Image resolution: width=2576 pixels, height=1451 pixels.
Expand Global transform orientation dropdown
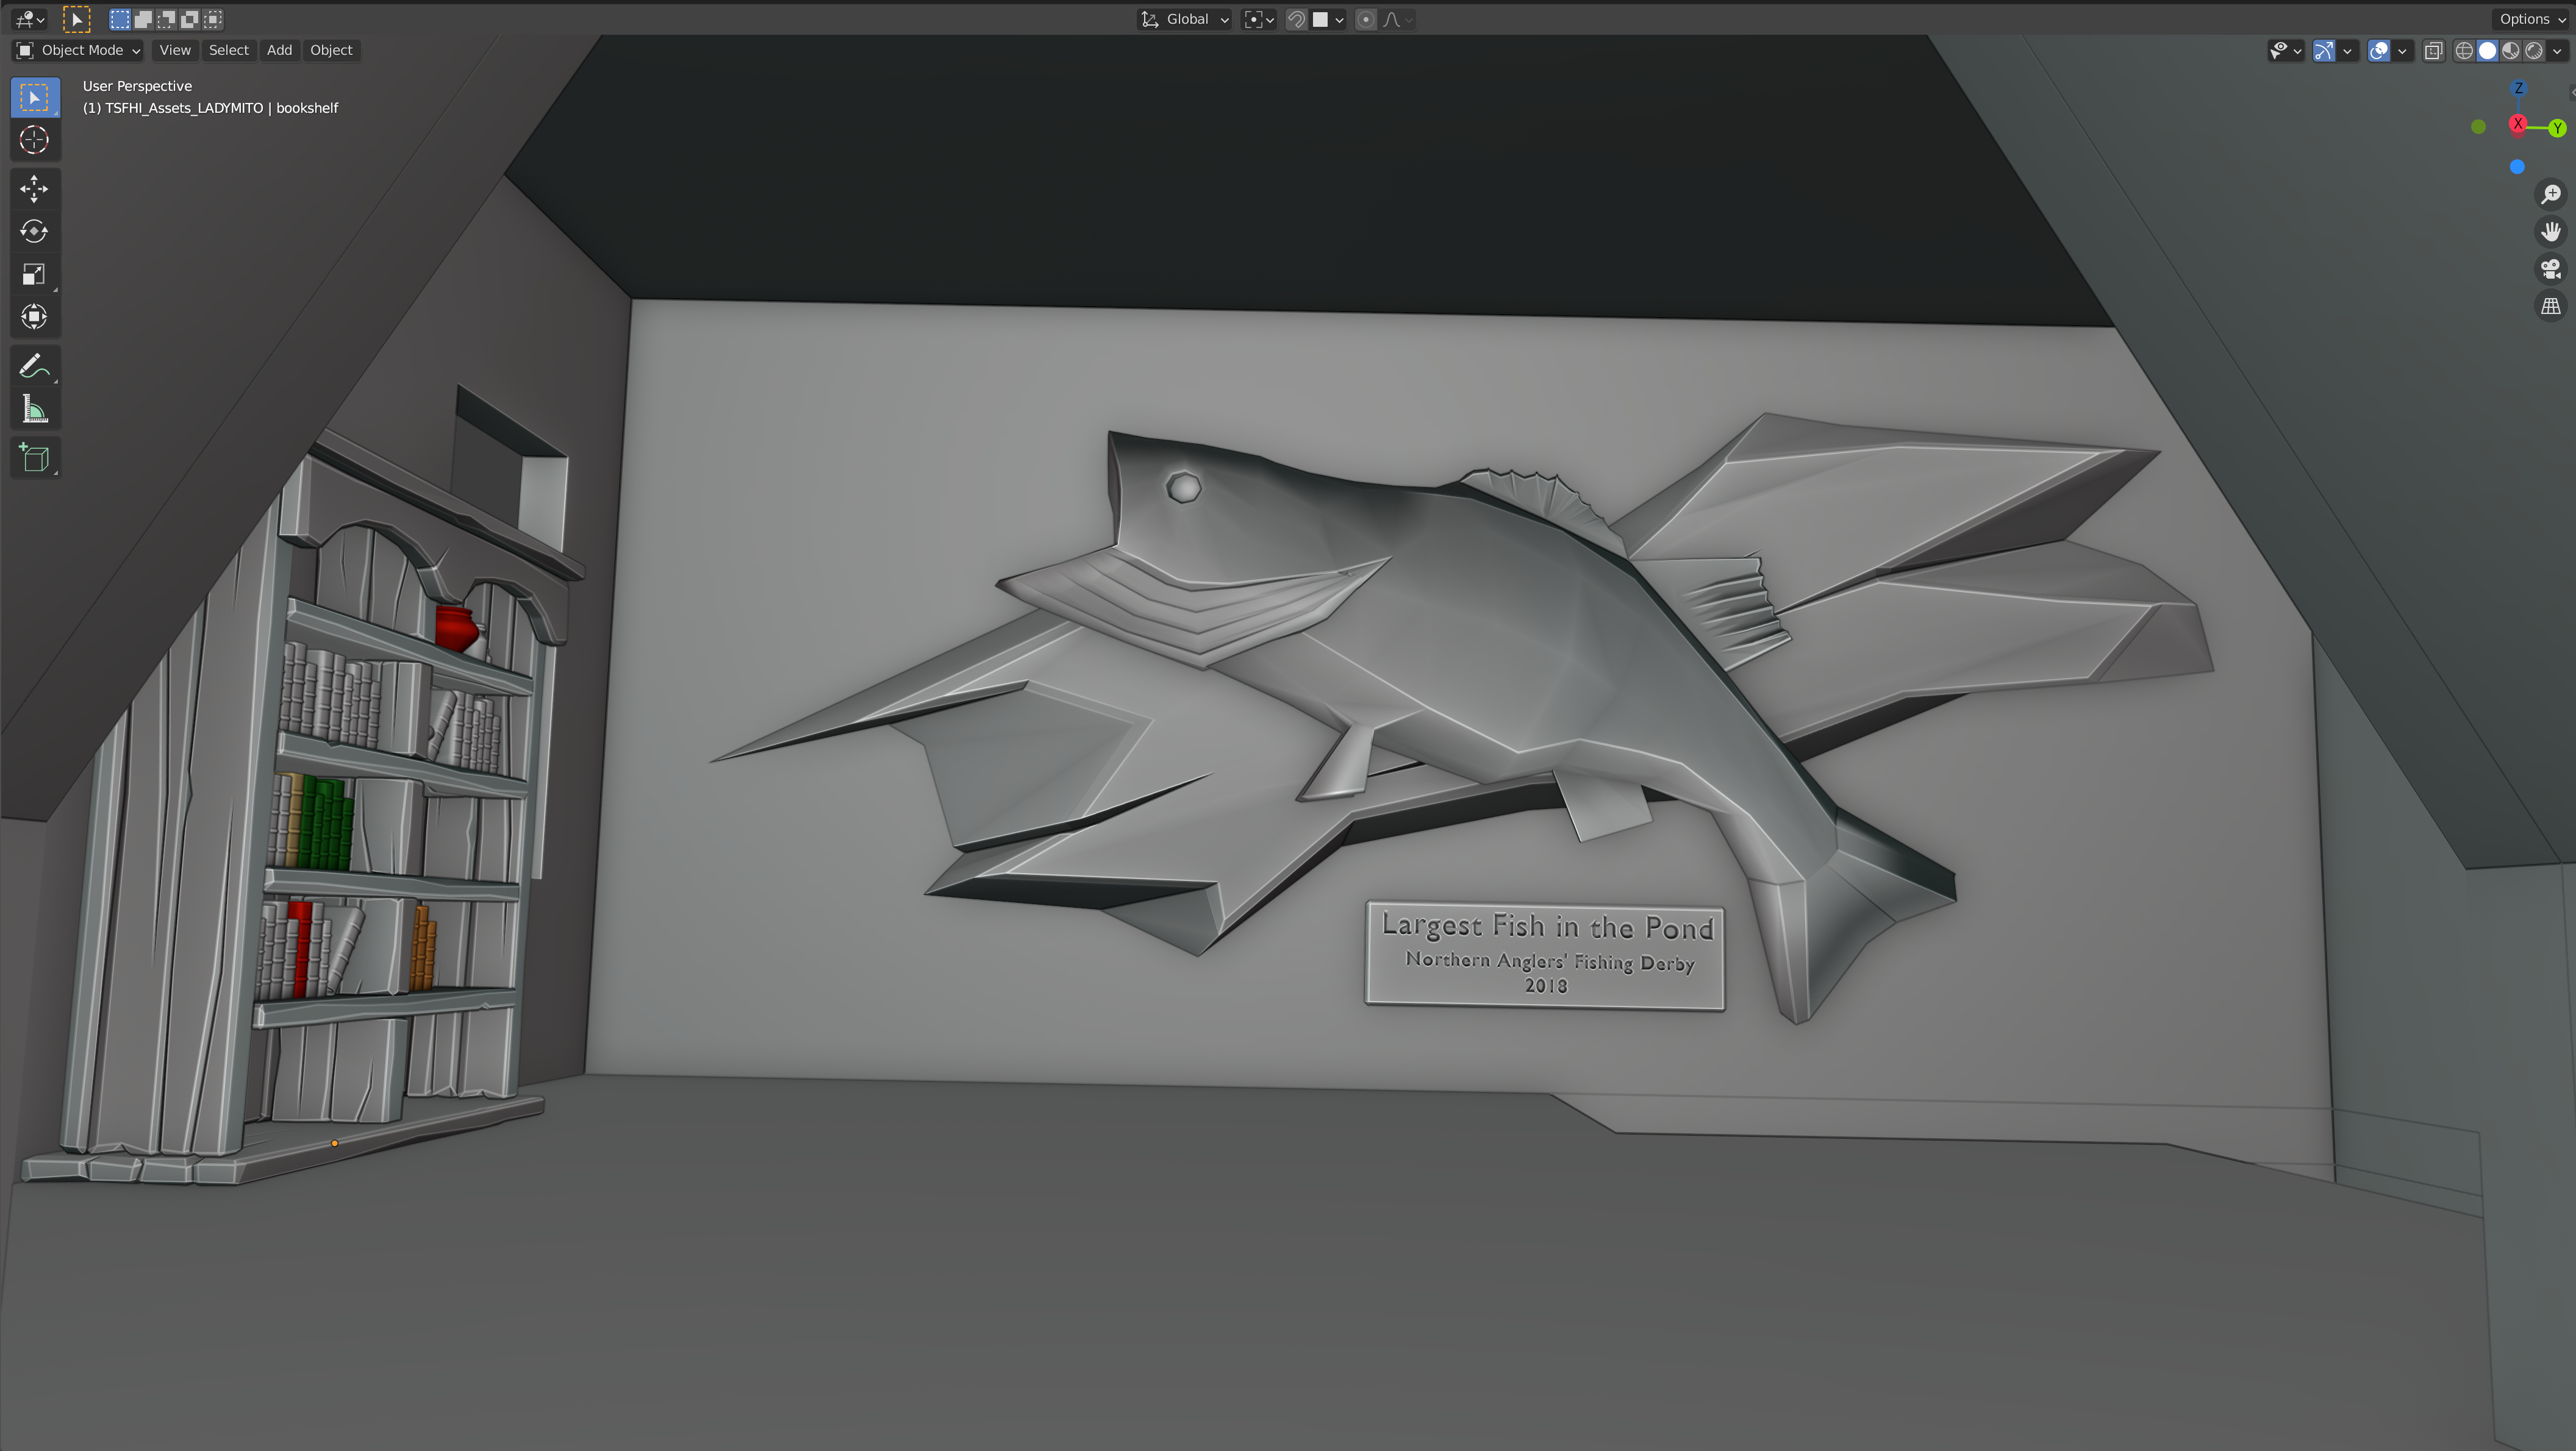click(x=1186, y=19)
